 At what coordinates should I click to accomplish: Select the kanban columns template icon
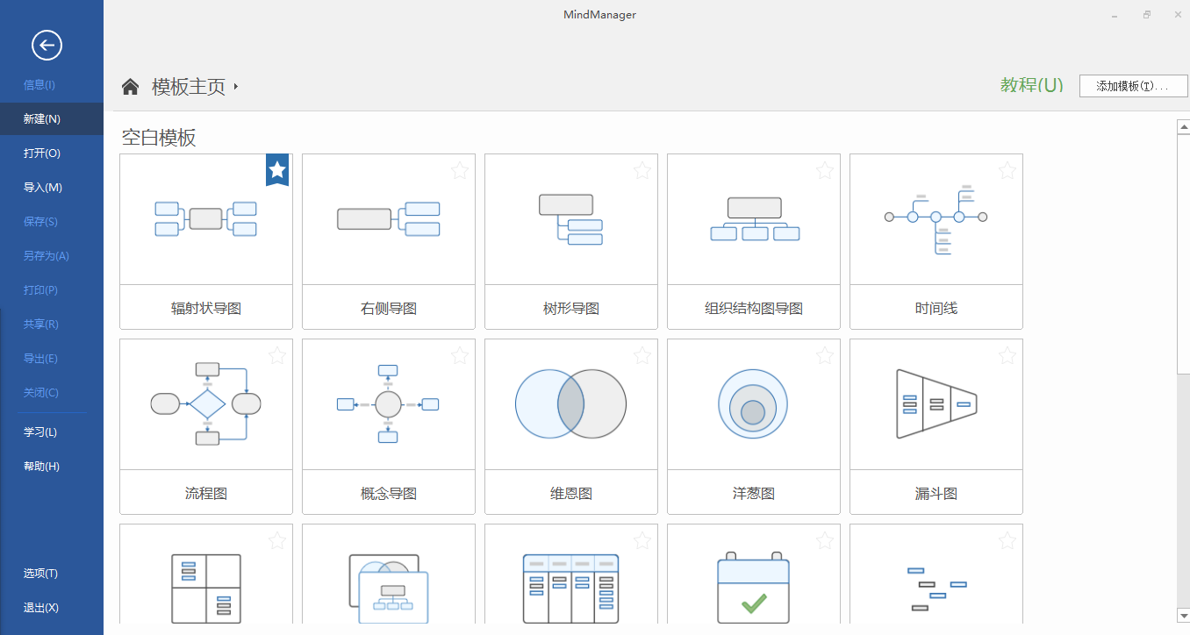coord(570,589)
